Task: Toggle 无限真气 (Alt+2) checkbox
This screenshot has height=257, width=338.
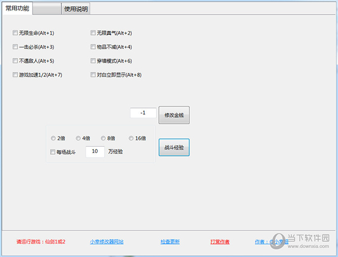Action: click(93, 33)
